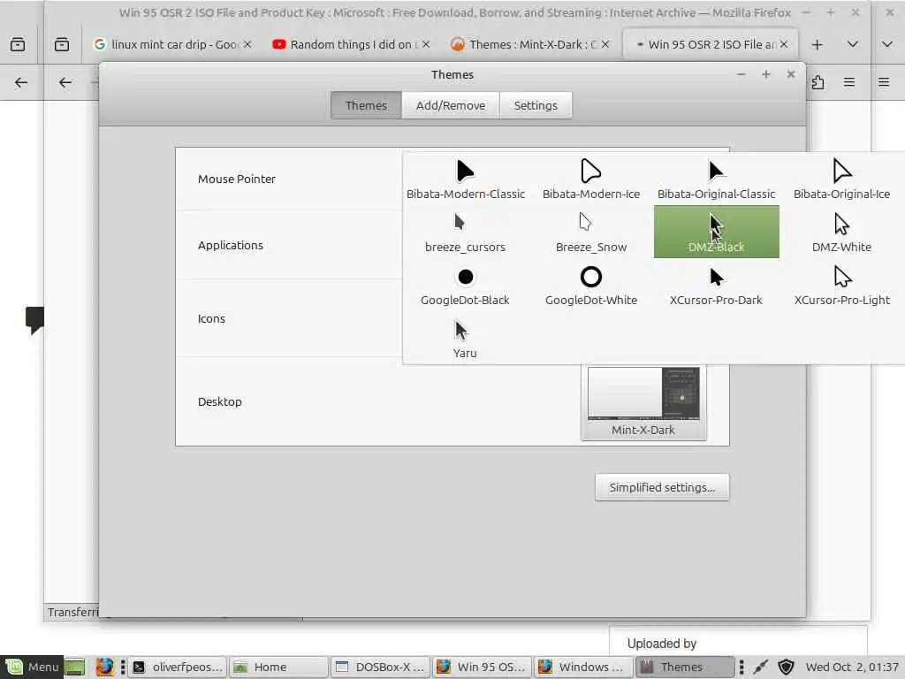Choose the XCursor-Pro-Dark pointer
The image size is (905, 679).
coord(716,286)
